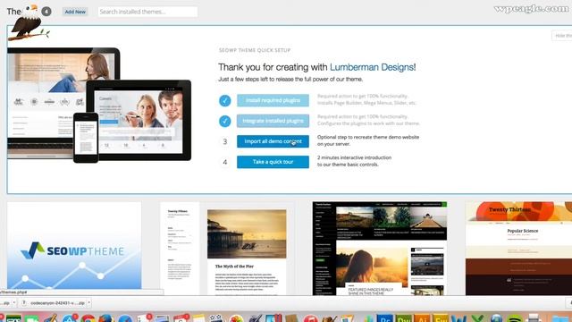Expand the first .zip download dropdown arrow
Image resolution: width=572 pixels, height=322 pixels.
(14, 303)
